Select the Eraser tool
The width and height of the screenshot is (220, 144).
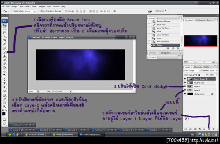(5, 64)
